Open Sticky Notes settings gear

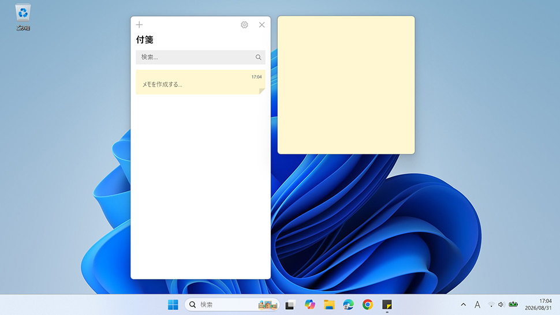tap(244, 25)
